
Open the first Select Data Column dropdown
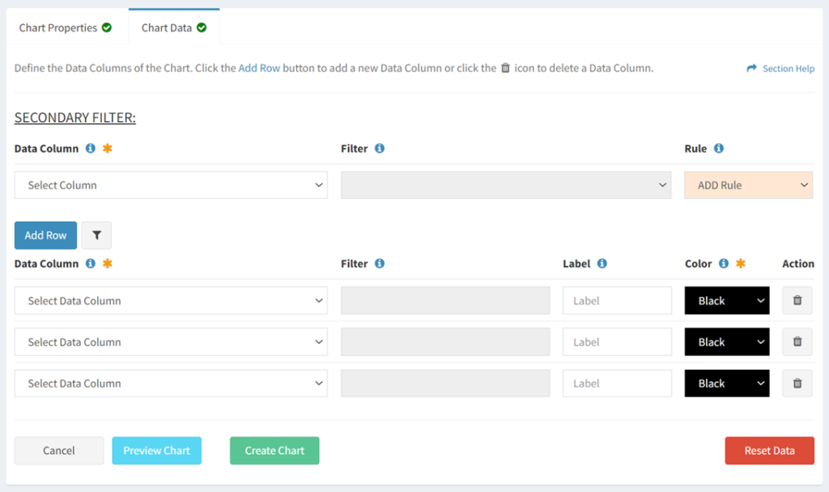[170, 300]
